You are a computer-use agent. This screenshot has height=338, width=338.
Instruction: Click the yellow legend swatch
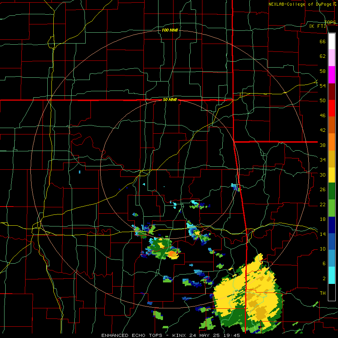coord(332,175)
